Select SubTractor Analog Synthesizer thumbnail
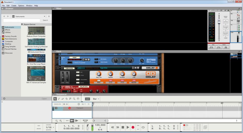The image size is (243, 133). pyautogui.click(x=36, y=42)
